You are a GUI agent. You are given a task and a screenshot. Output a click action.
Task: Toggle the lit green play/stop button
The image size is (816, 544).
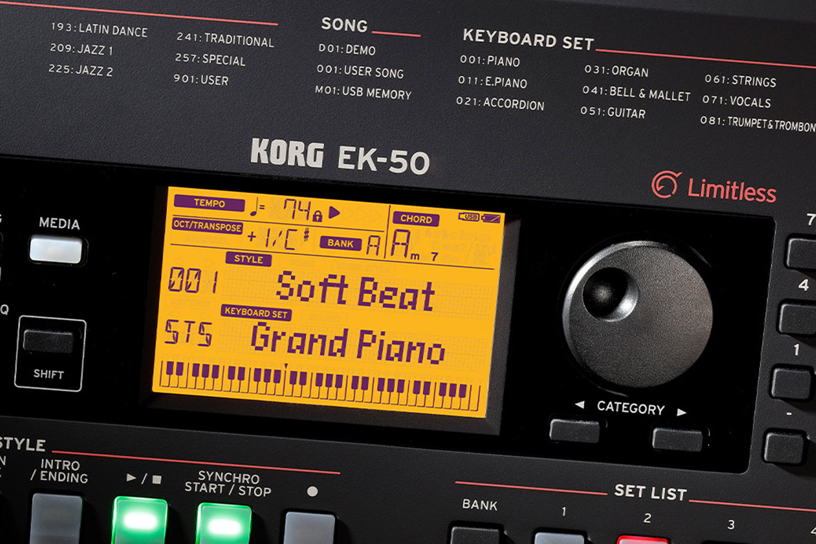[140, 521]
